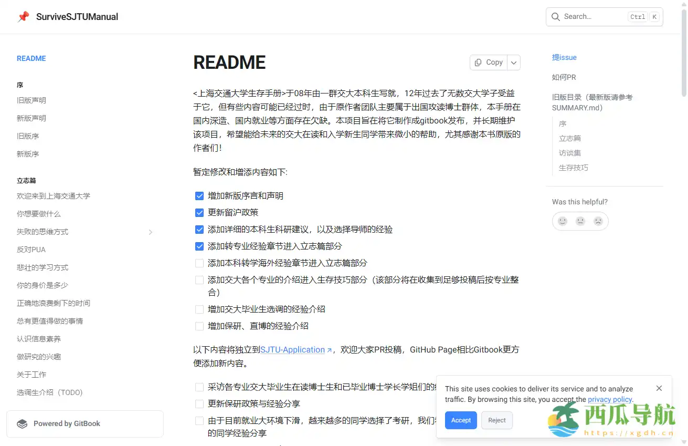This screenshot has height=446, width=688.
Task: Accept cookies in the banner
Action: click(460, 420)
